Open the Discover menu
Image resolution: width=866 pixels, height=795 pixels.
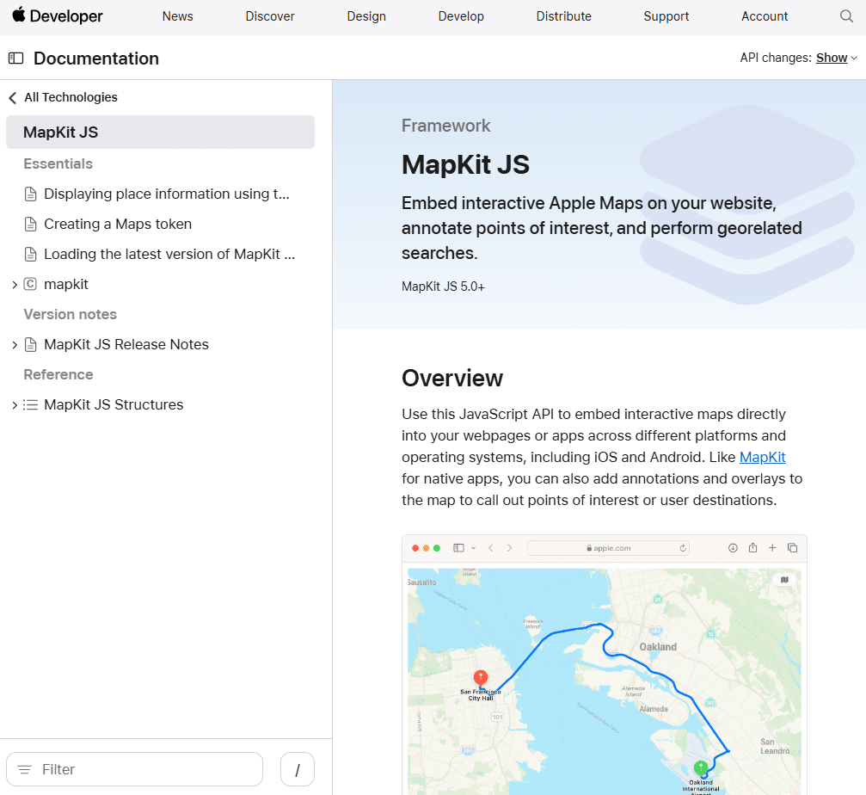click(x=269, y=16)
